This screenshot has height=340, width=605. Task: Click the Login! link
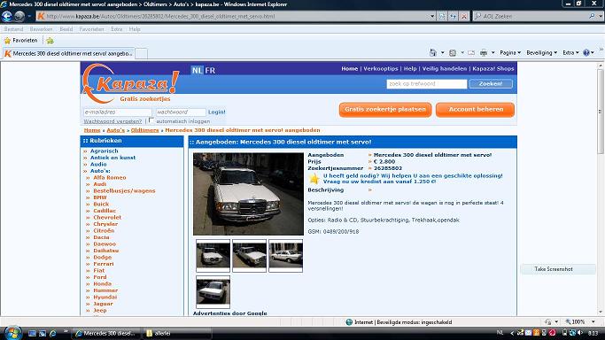(217, 112)
